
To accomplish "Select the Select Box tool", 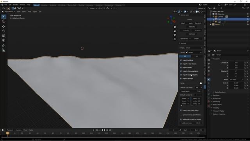I will [4, 16].
